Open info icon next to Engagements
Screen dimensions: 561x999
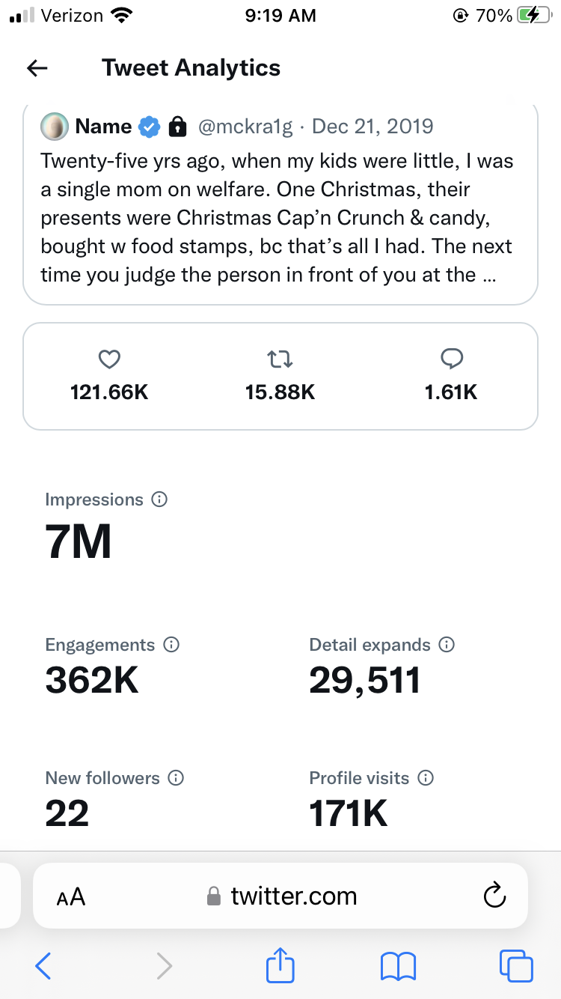click(x=171, y=645)
